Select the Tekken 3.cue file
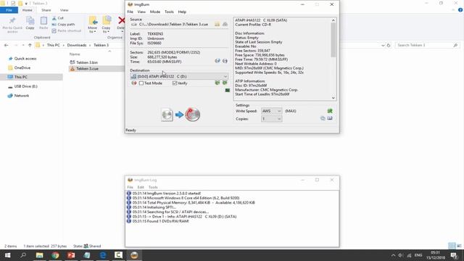The image size is (464, 261). (87, 69)
